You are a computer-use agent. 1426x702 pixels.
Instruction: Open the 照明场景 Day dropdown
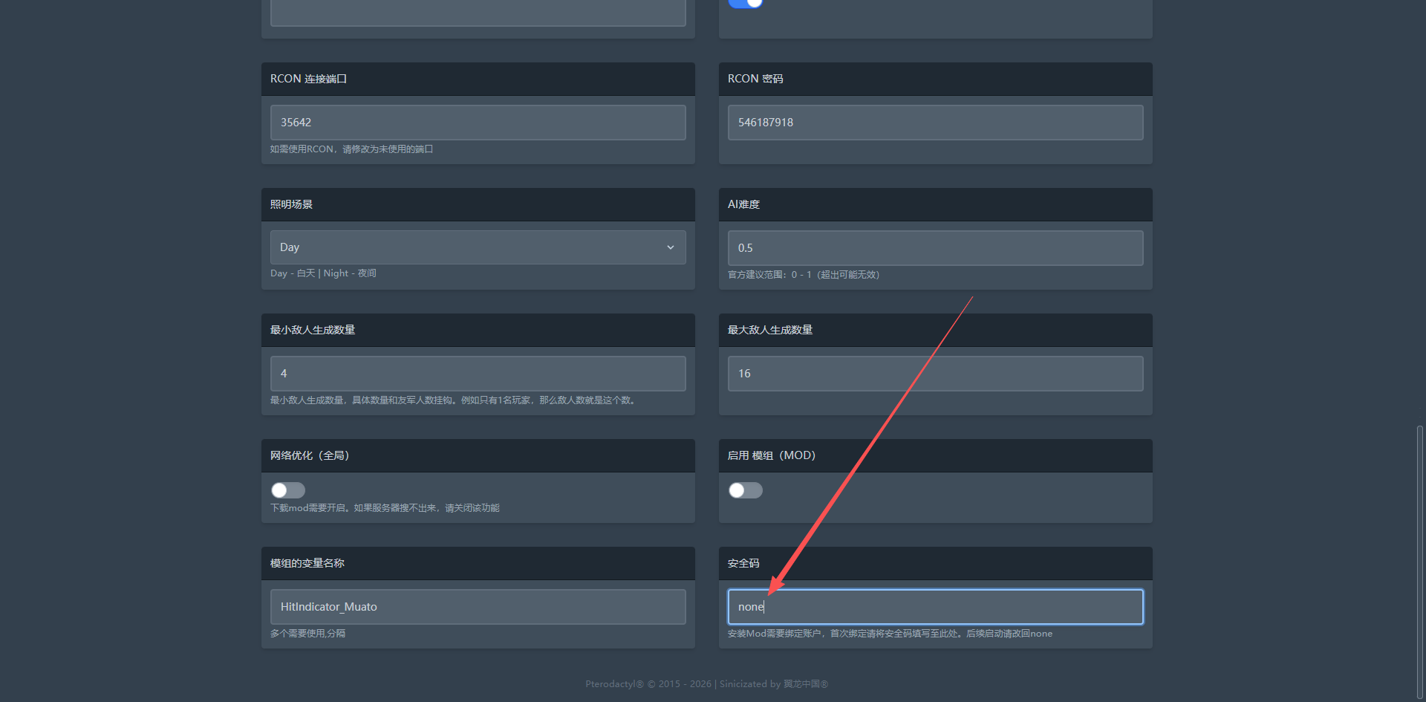pyautogui.click(x=477, y=247)
